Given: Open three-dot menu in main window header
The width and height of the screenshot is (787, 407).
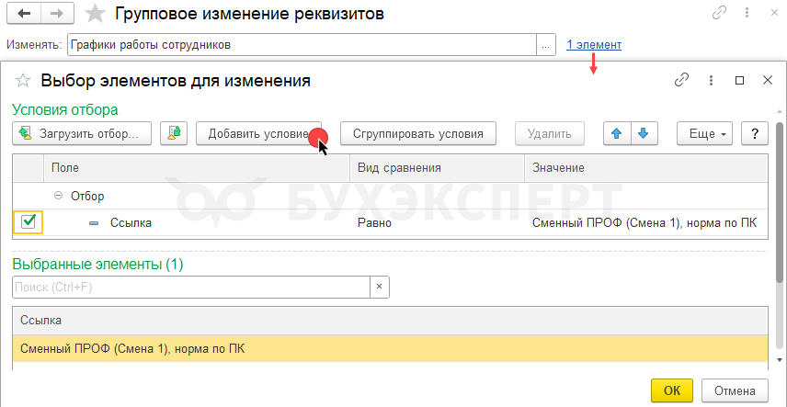Looking at the screenshot, I should (x=747, y=13).
